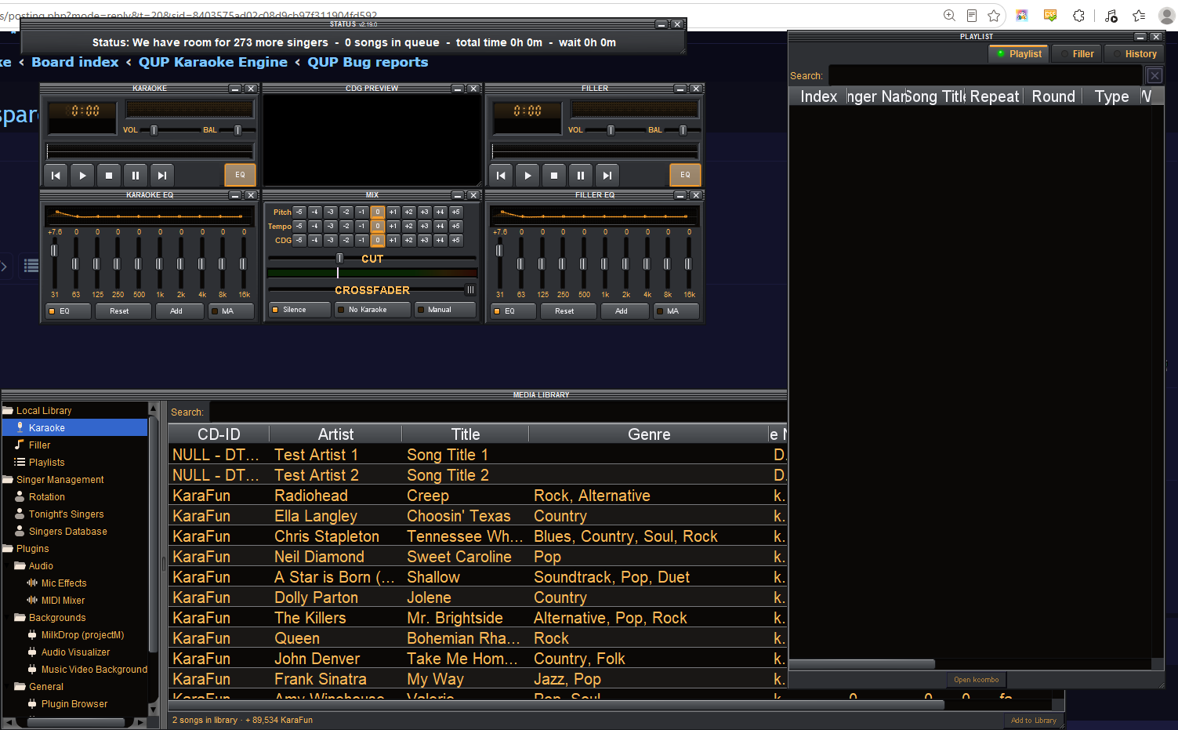
Task: Clear the playlist search with X button
Action: (x=1154, y=75)
